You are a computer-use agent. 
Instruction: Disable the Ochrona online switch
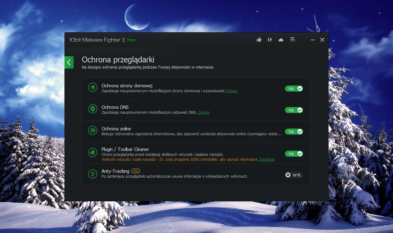(294, 132)
